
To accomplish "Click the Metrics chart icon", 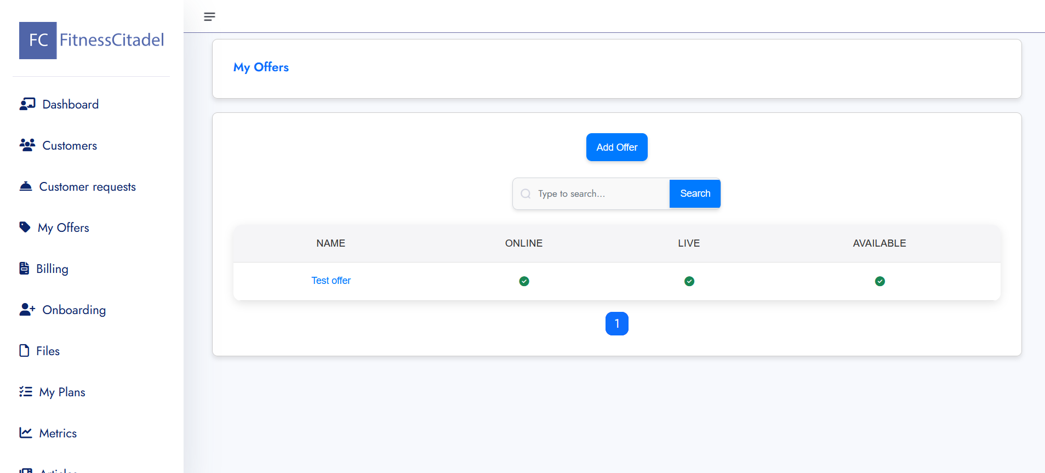I will click(x=26, y=432).
